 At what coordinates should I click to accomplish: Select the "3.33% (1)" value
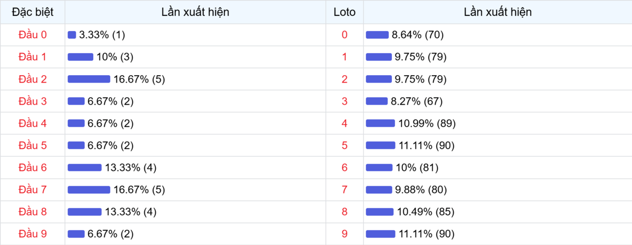[102, 35]
